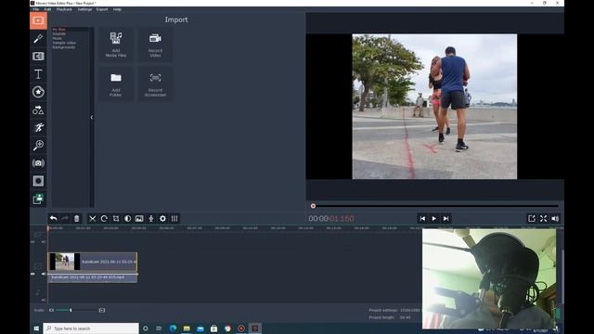Screen dimensions: 594x334
Task: Open the Settings menu
Action: 84,9
